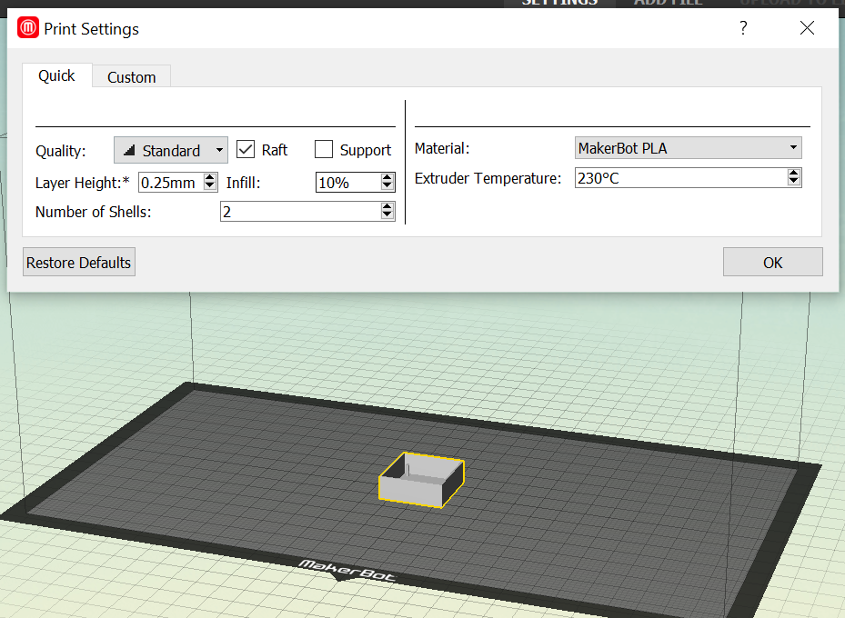The height and width of the screenshot is (618, 845).
Task: Raise Extruder Temperature with up arrow
Action: (x=793, y=173)
